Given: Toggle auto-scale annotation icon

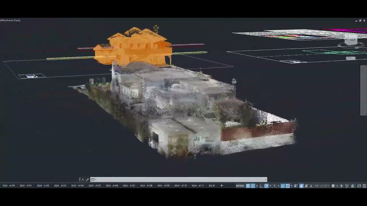Looking at the screenshot, I should tap(306, 186).
